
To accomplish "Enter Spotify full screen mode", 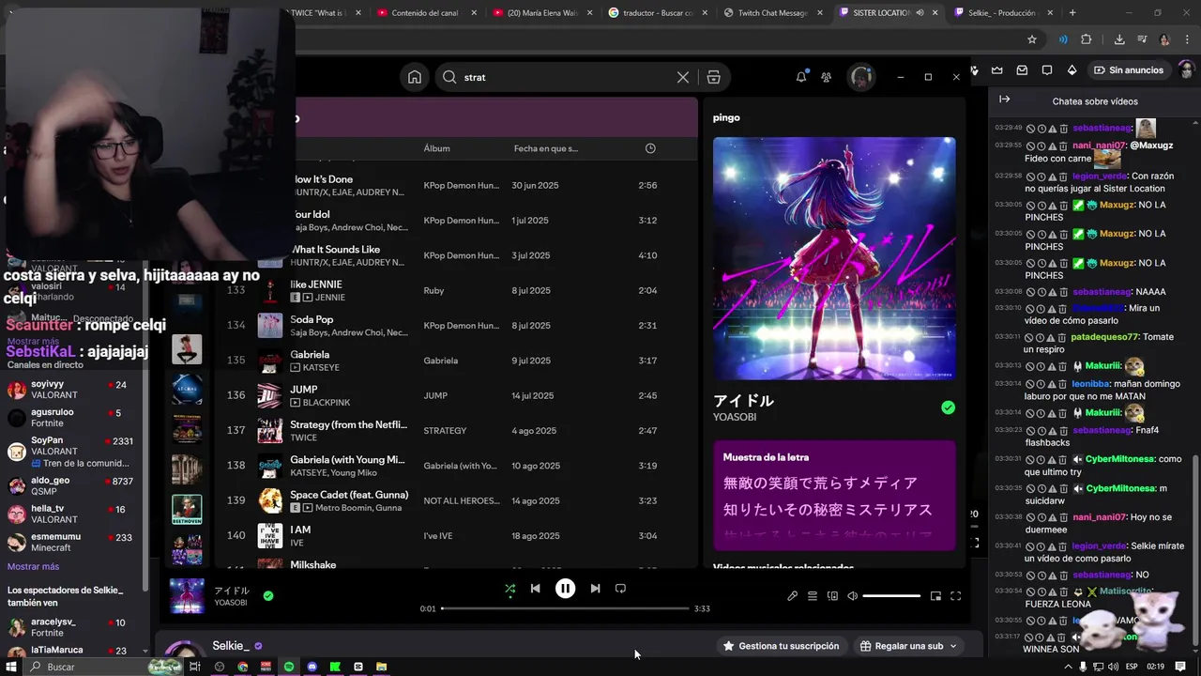I will click(x=955, y=596).
